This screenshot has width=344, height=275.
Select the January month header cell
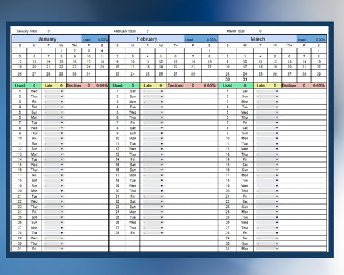point(47,39)
